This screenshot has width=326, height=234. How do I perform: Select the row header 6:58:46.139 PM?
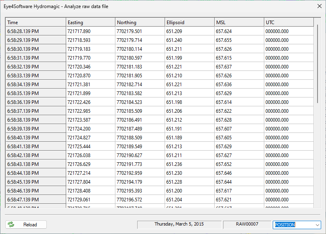pos(36,191)
